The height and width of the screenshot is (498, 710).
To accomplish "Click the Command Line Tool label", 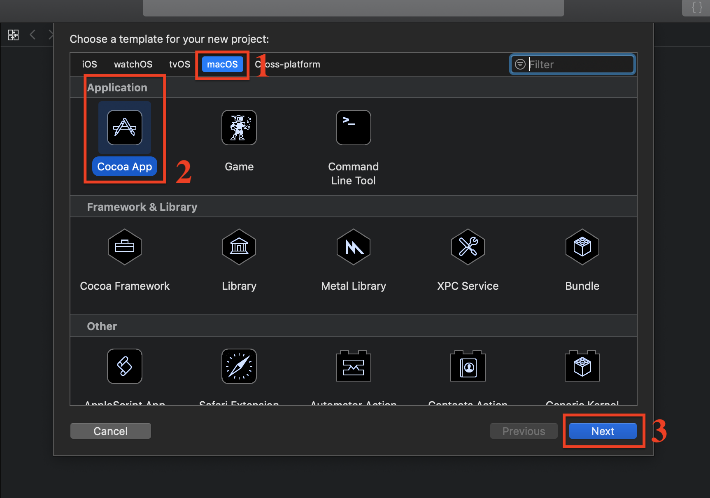I will pyautogui.click(x=354, y=173).
